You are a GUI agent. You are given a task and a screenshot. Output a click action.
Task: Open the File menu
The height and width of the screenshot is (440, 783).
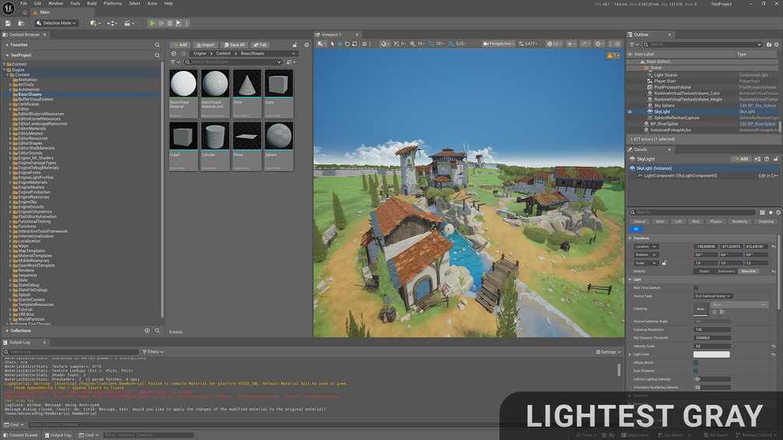coord(23,3)
